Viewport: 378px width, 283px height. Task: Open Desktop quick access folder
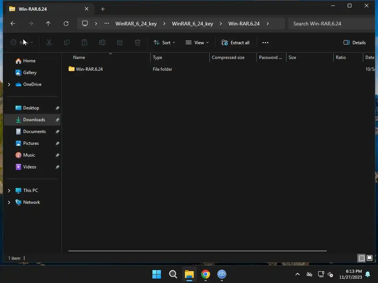coord(31,108)
